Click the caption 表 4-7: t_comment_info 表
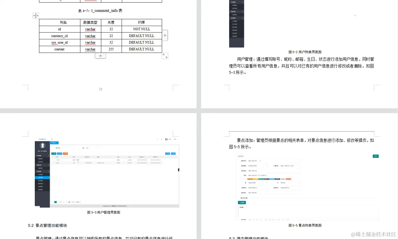The image size is (398, 239). (x=100, y=11)
